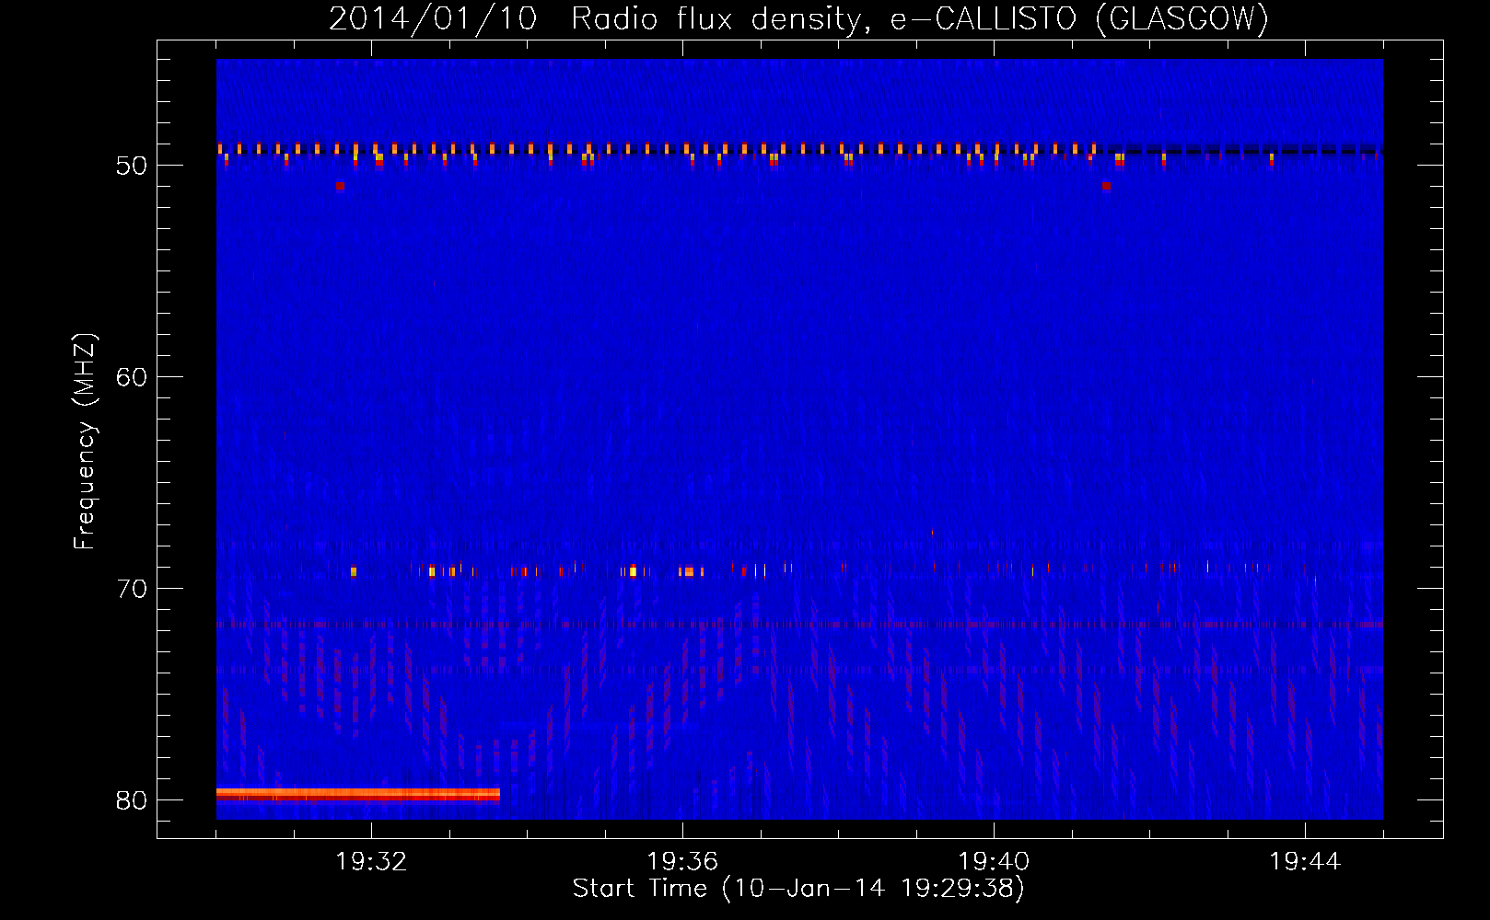
Task: Click the 19:36 time tick label
Action: (682, 861)
